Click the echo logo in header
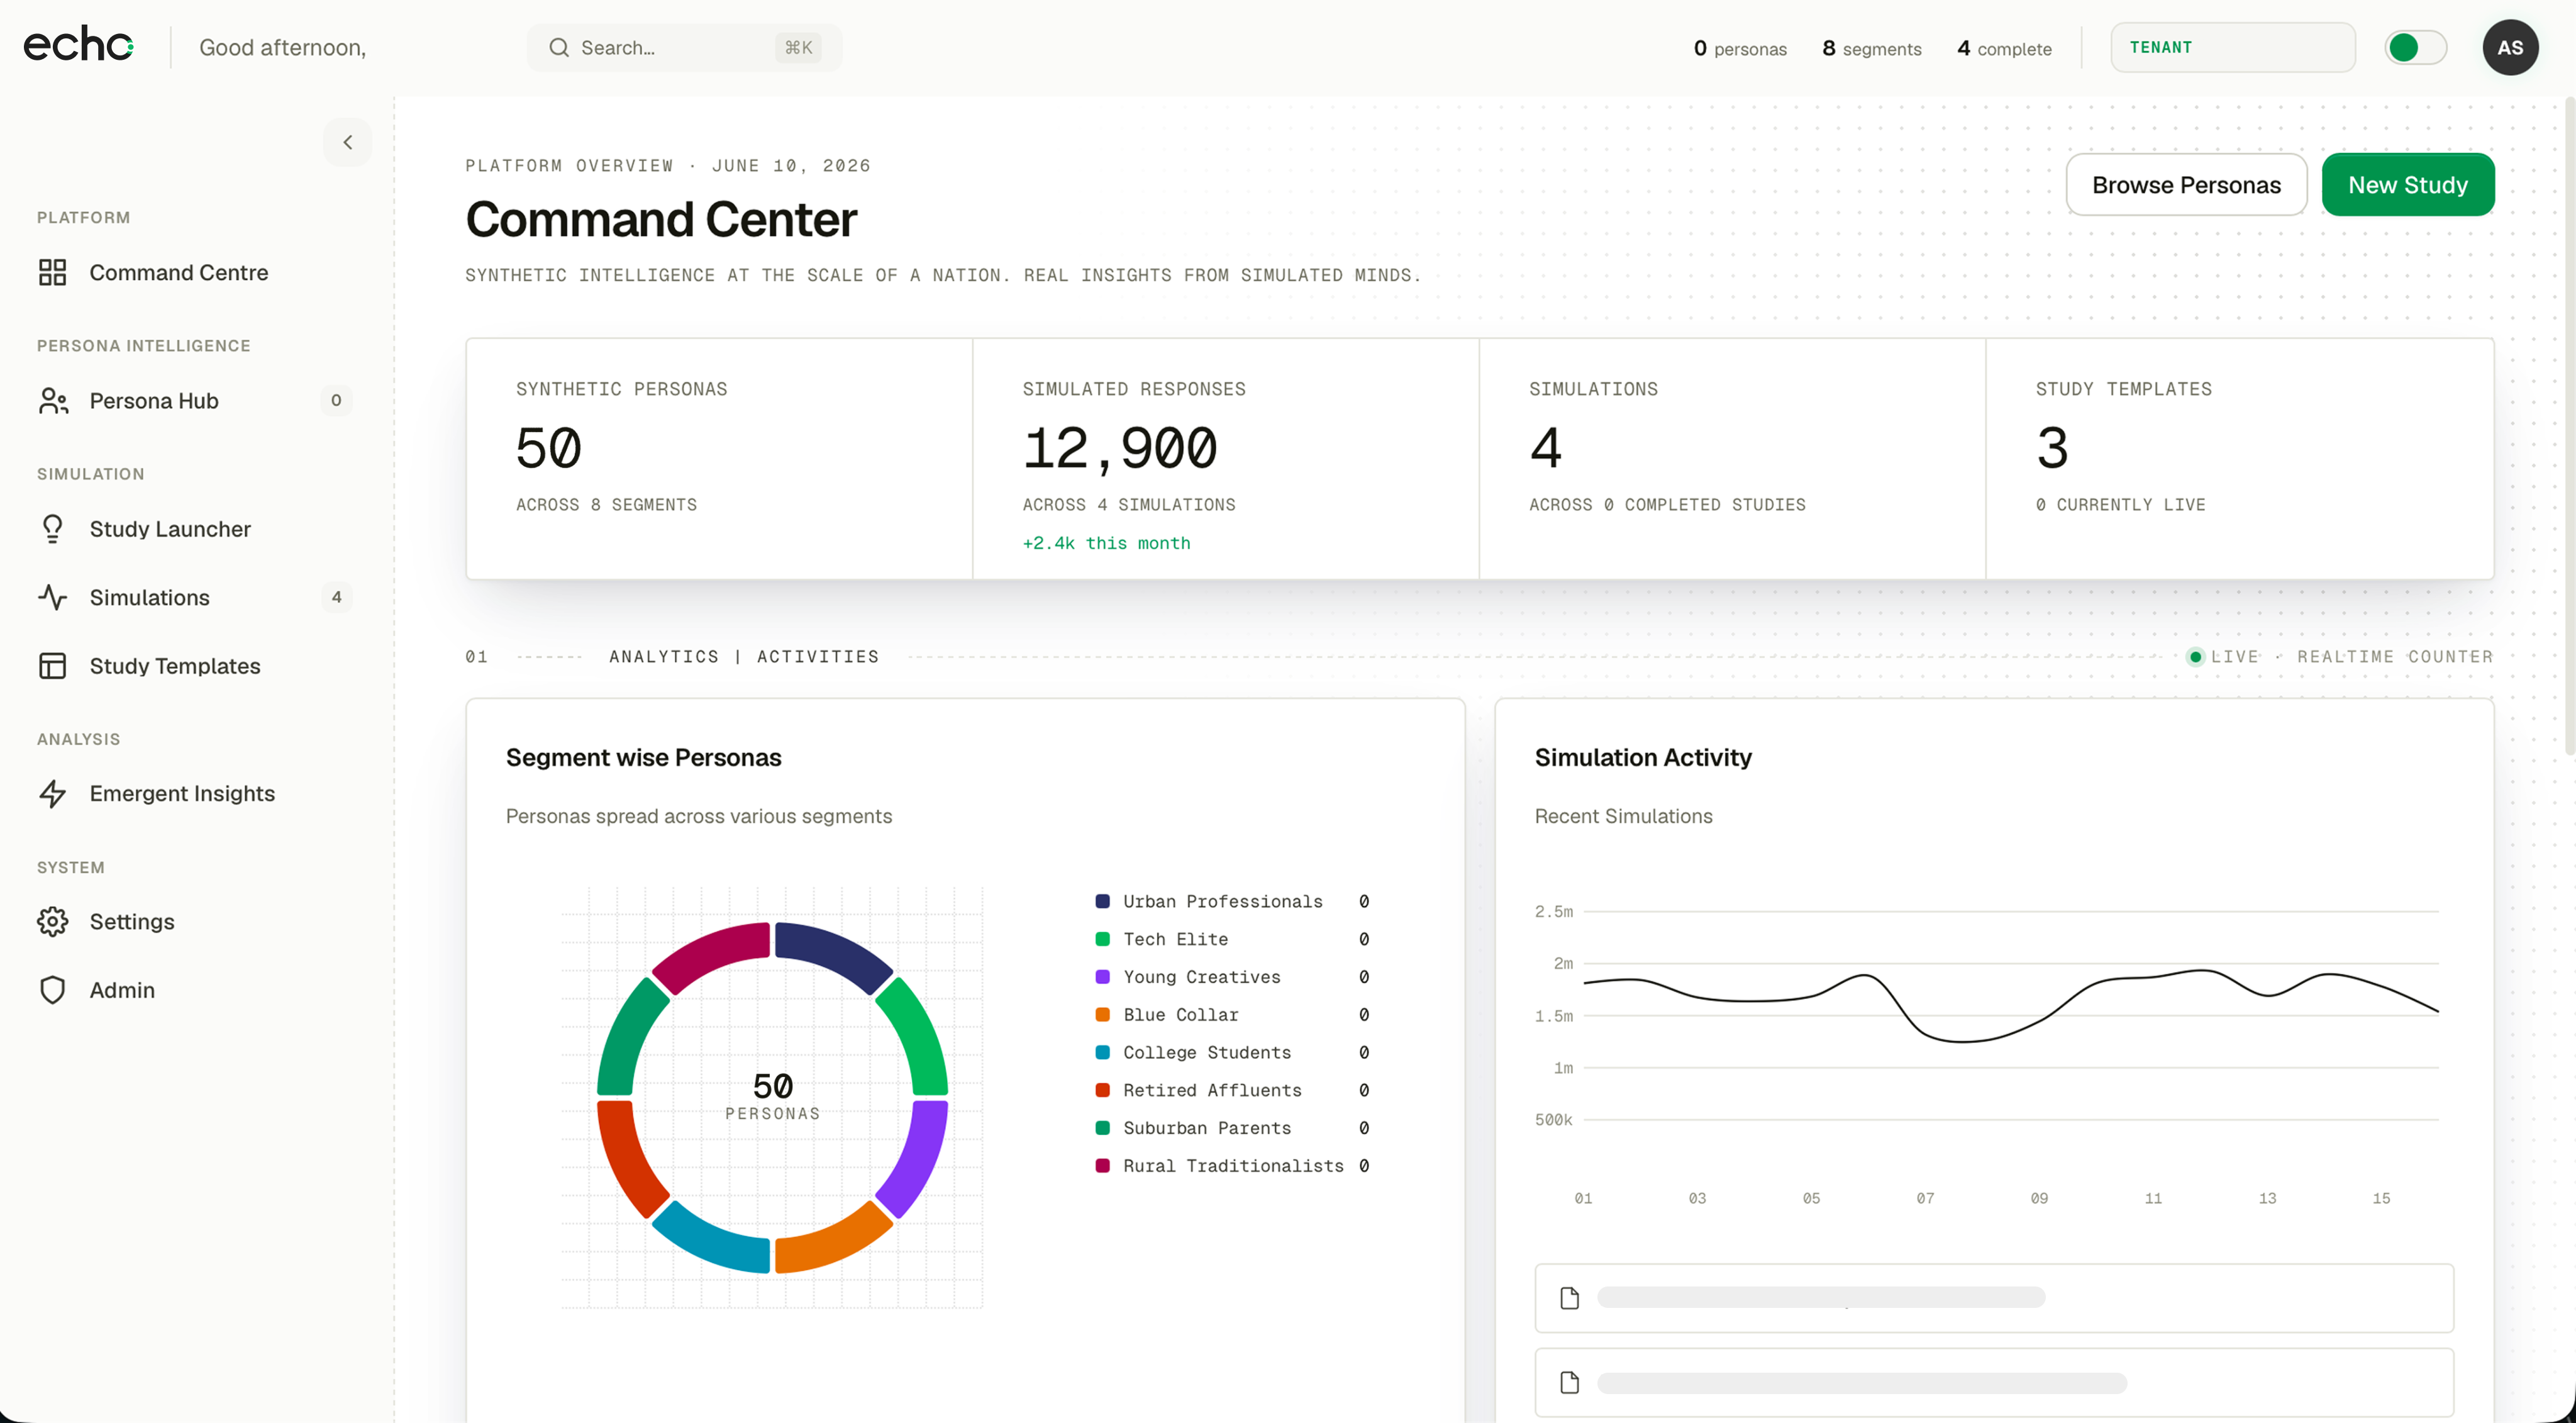This screenshot has height=1423, width=2576. pyautogui.click(x=78, y=45)
